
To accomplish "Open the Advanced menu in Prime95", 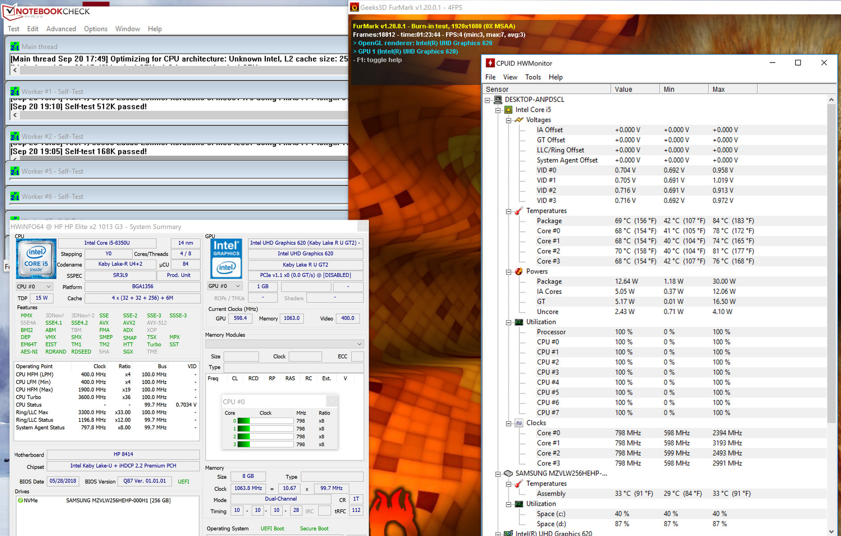I will click(61, 29).
